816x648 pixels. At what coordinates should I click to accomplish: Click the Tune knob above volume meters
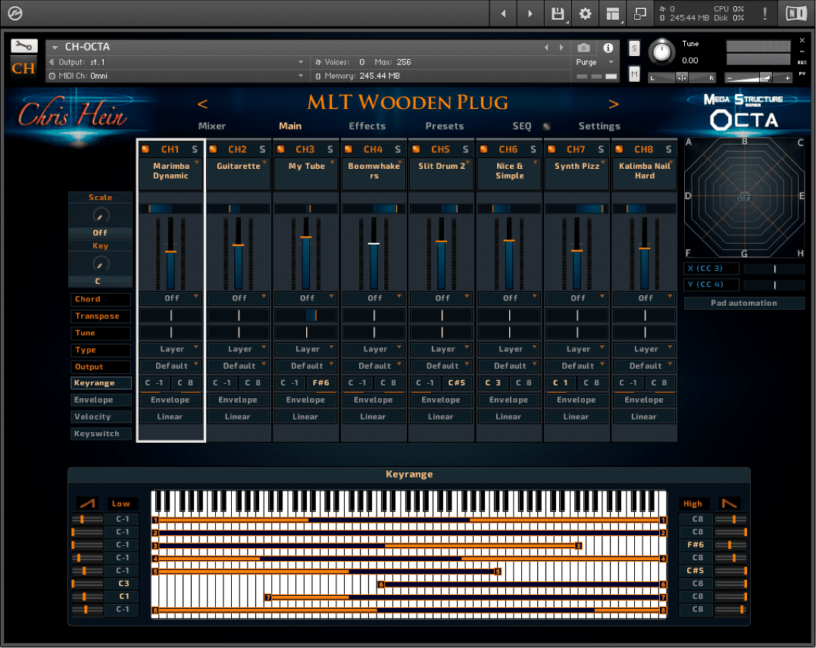[661, 53]
